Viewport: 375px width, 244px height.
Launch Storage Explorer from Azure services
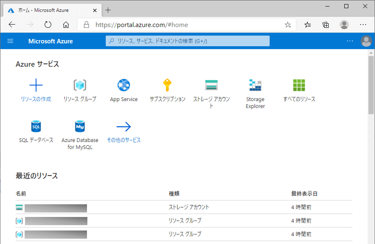pos(255,85)
